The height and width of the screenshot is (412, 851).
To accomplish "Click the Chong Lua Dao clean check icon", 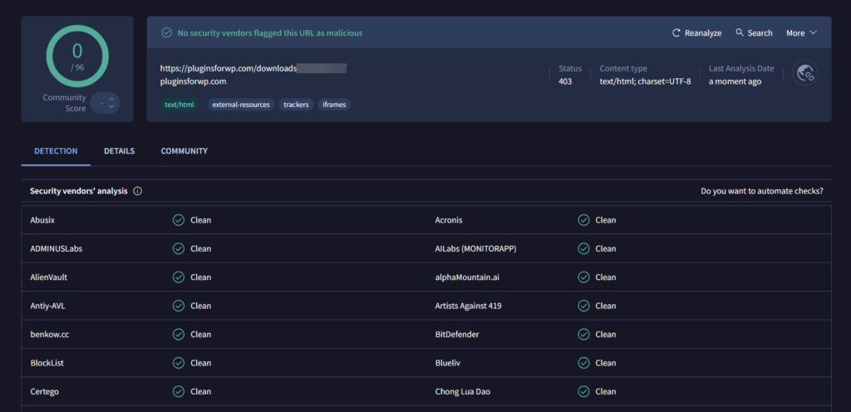I will (x=584, y=391).
